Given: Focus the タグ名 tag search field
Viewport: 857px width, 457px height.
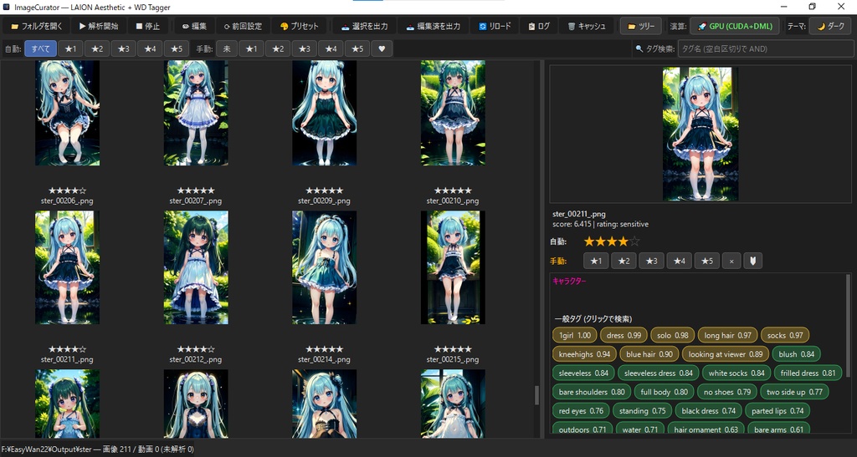Looking at the screenshot, I should pos(765,48).
